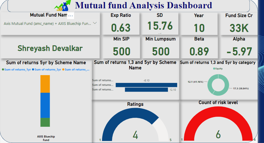This screenshot has height=143, width=264.
Task: Select the Alpha -5.97 card
Action: (239, 47)
